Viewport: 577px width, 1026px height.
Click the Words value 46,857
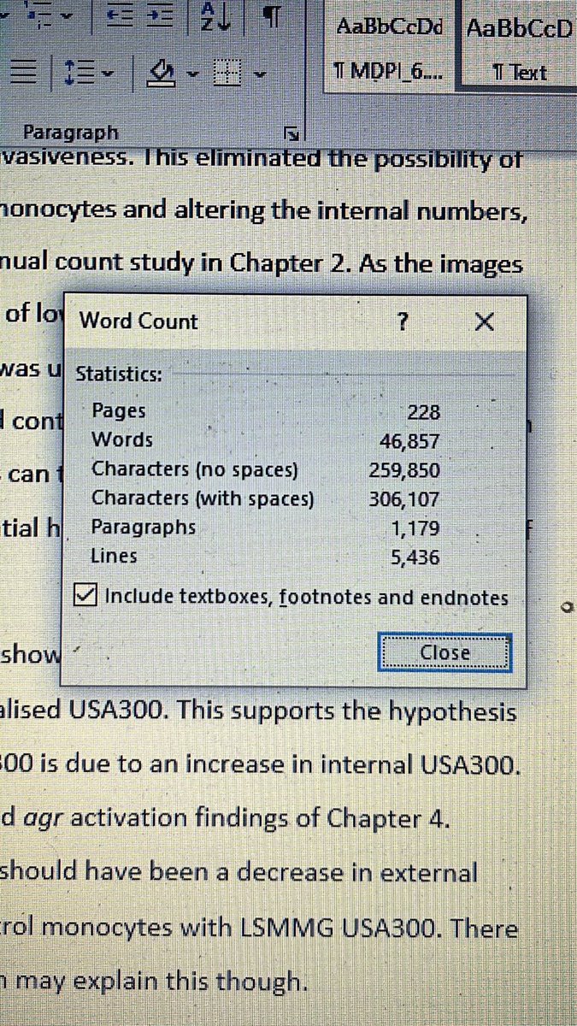409,441
